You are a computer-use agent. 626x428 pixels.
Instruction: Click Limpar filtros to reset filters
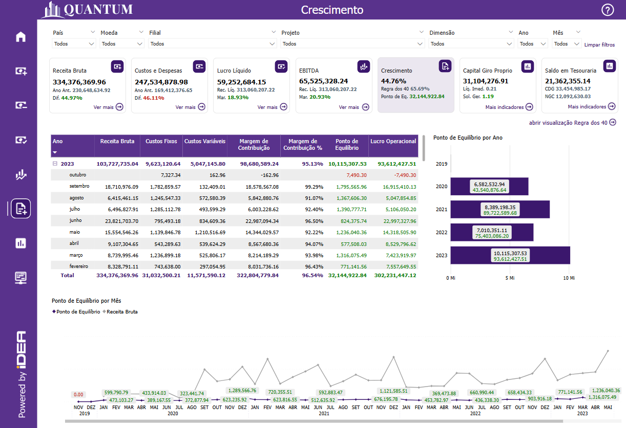pos(599,45)
